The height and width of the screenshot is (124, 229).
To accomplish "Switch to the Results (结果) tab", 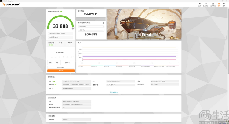I will pos(219,4).
